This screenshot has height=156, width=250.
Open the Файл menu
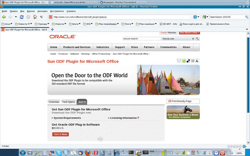coord(4,11)
